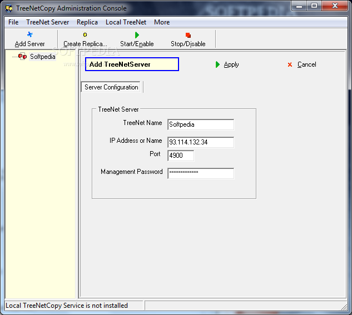Open the Local TreeNet menu
This screenshot has height=315, width=352.
click(x=126, y=22)
